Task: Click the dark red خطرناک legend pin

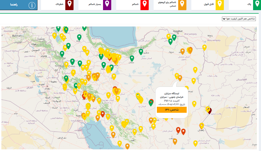Action: click(69, 5)
